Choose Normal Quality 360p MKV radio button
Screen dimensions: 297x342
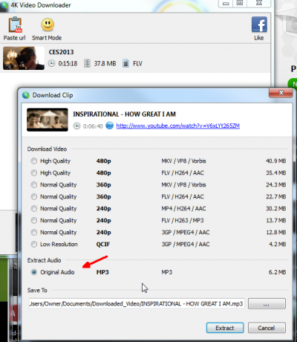click(34, 185)
